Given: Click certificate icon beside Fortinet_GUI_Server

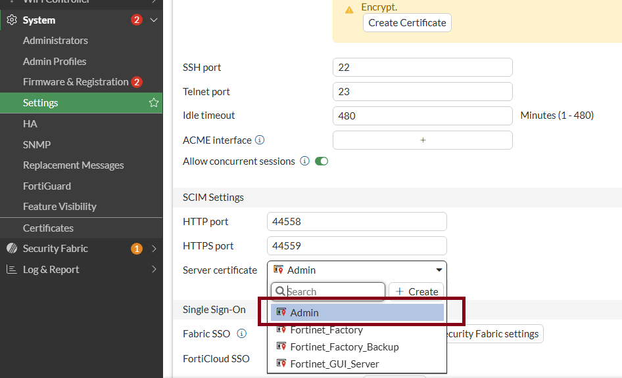Looking at the screenshot, I should click(281, 363).
